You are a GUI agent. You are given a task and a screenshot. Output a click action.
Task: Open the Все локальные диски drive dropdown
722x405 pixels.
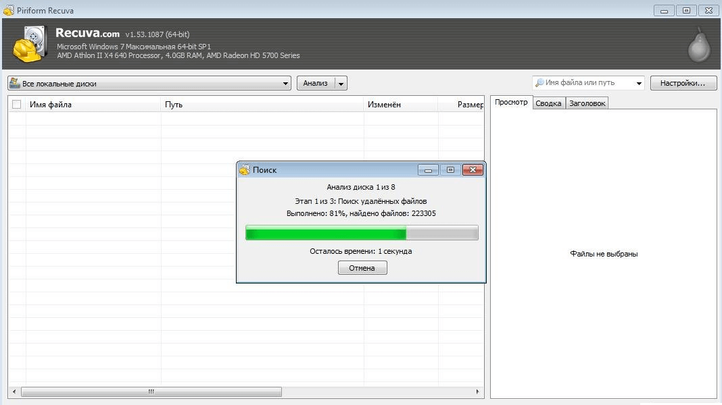point(286,84)
